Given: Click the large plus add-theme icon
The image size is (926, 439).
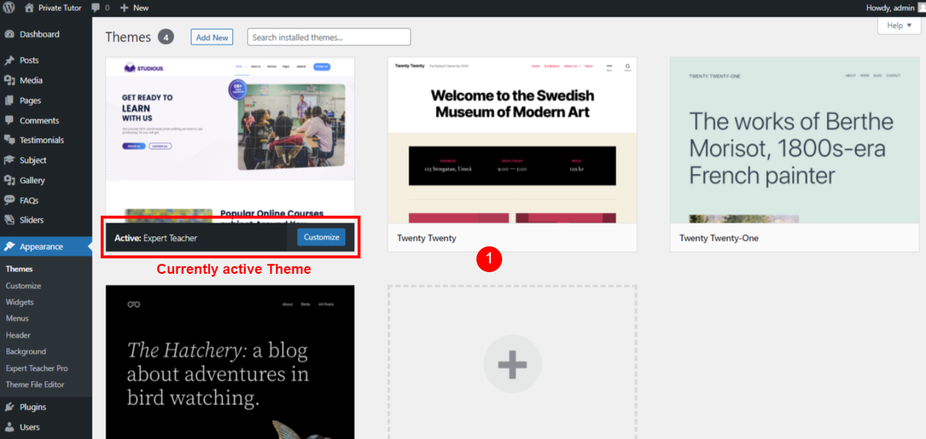Looking at the screenshot, I should [x=513, y=364].
